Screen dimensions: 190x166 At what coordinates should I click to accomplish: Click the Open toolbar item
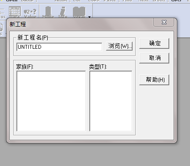[12, 0]
